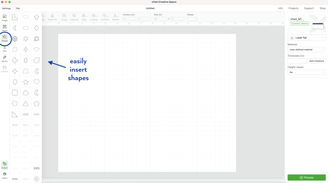Open the User-defined material dropdown
Viewport: 328px width, 183px height.
pyautogui.click(x=307, y=49)
